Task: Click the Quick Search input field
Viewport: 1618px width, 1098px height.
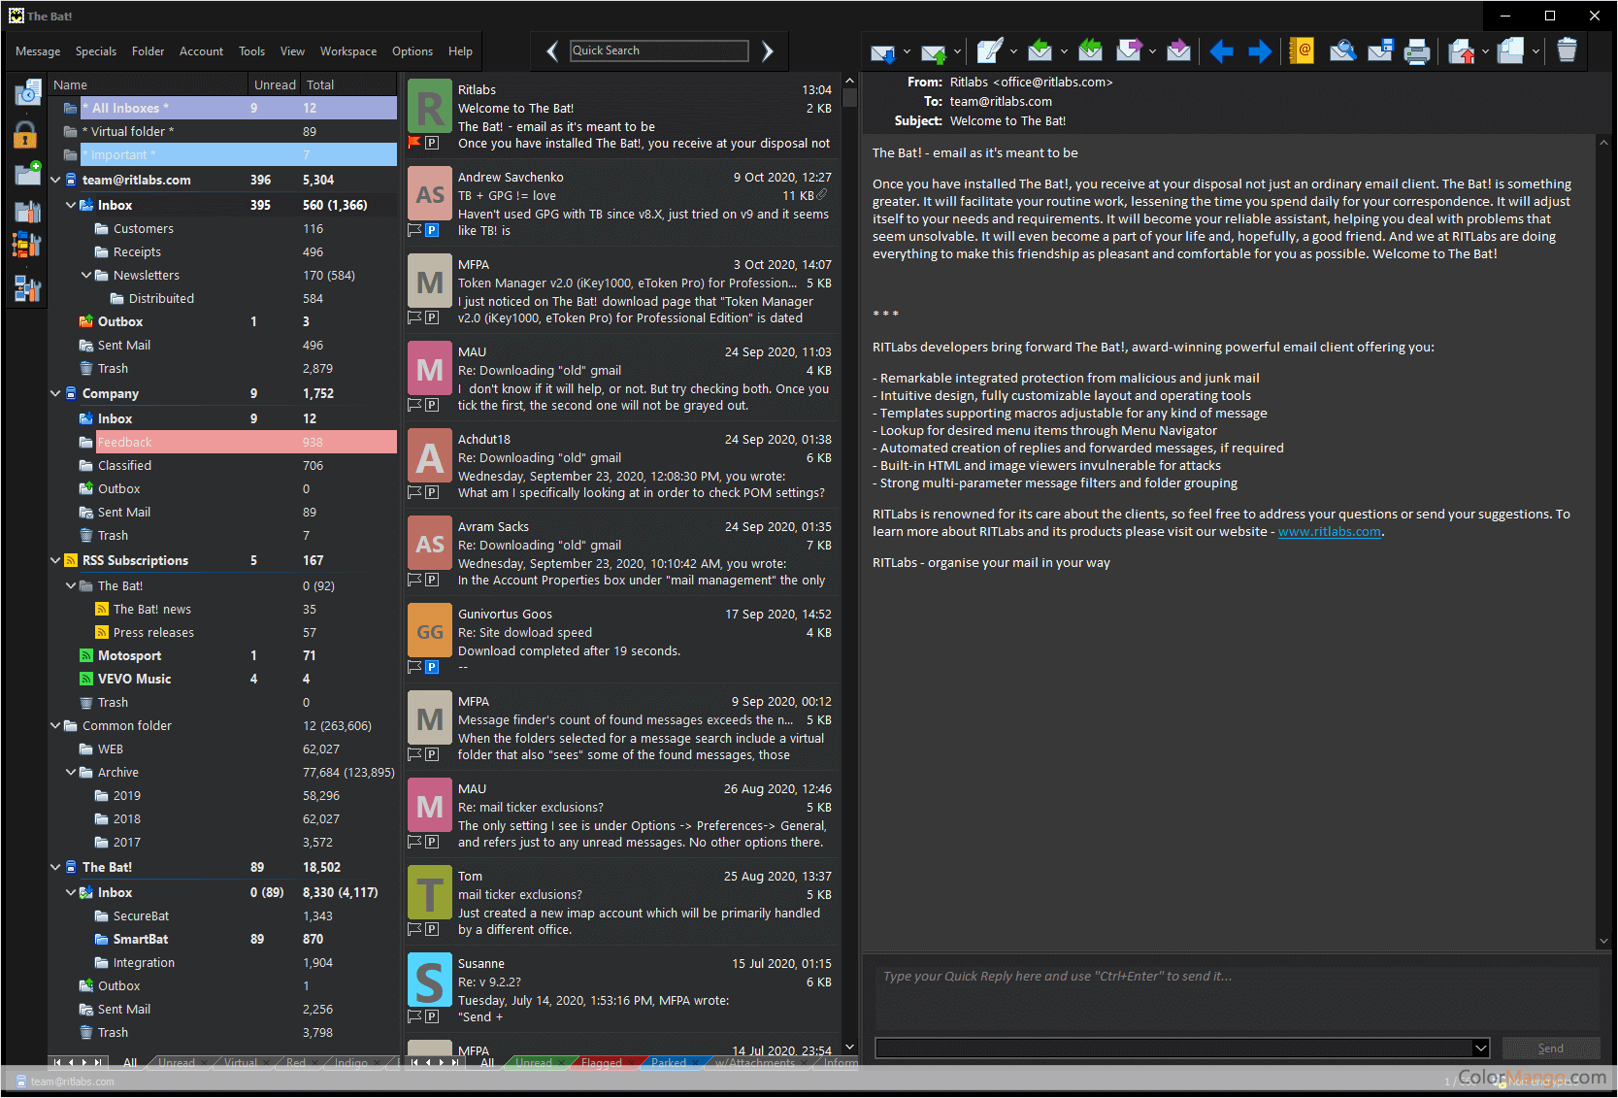Action: 659,50
